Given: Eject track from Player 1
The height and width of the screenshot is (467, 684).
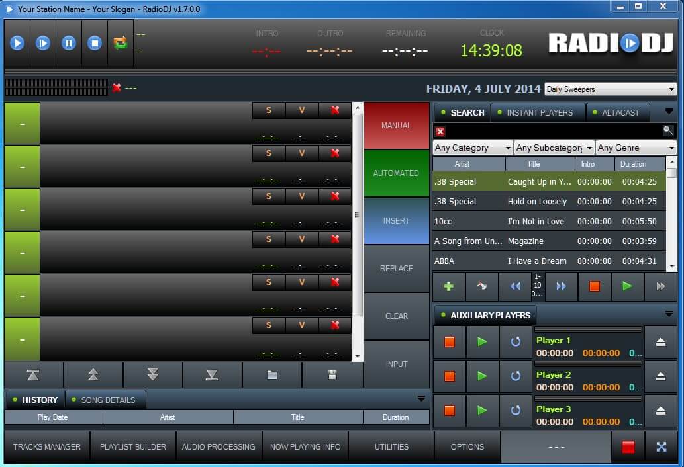Looking at the screenshot, I should 660,342.
